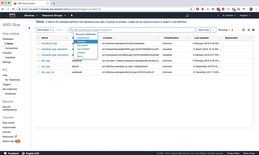Image resolution: width=259 pixels, height=155 pixels.
Task: Select Location filter attribute
Action: [81, 53]
